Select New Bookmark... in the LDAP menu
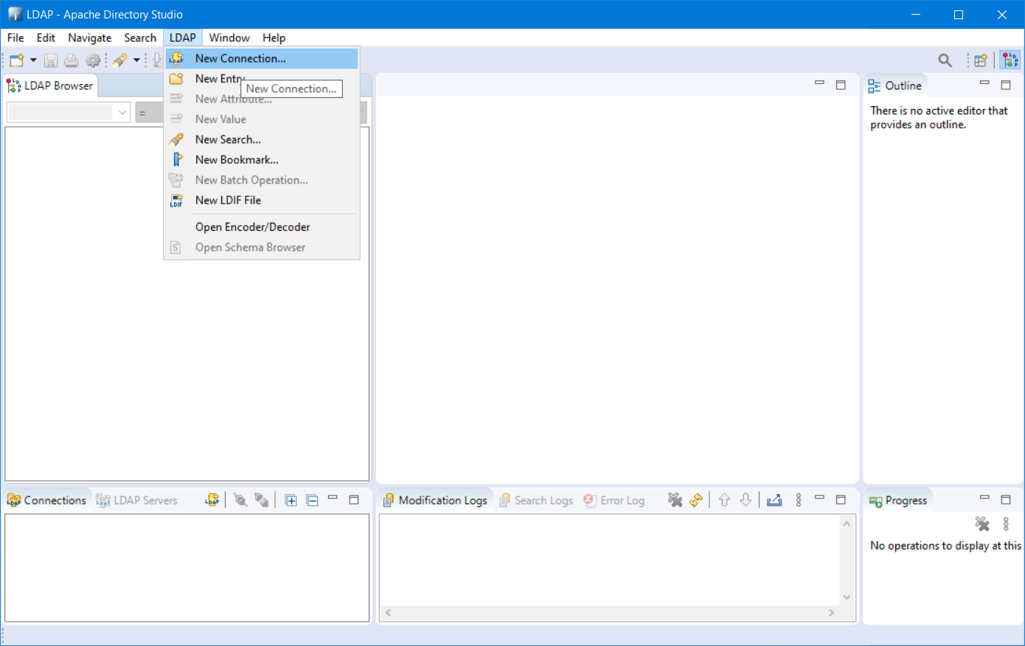Screen dimensions: 1025x646 tap(262, 159)
